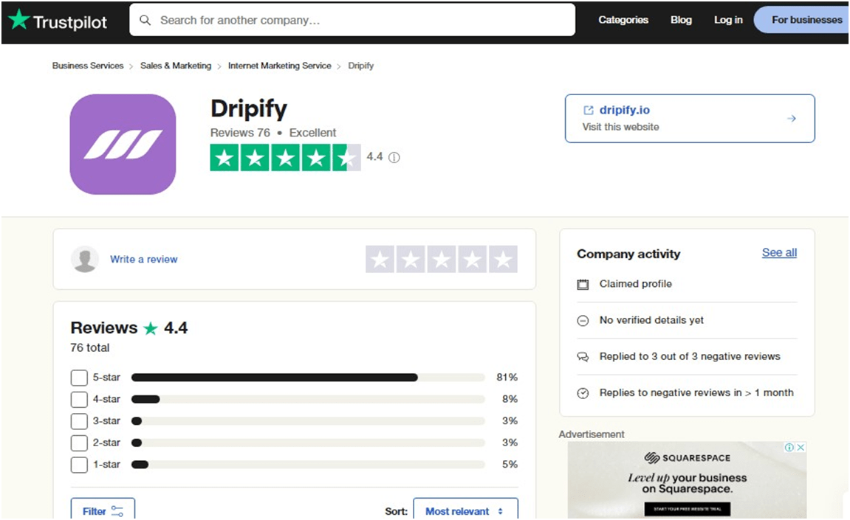This screenshot has height=520, width=850.
Task: Click the Trustpilot star logo
Action: tap(18, 20)
